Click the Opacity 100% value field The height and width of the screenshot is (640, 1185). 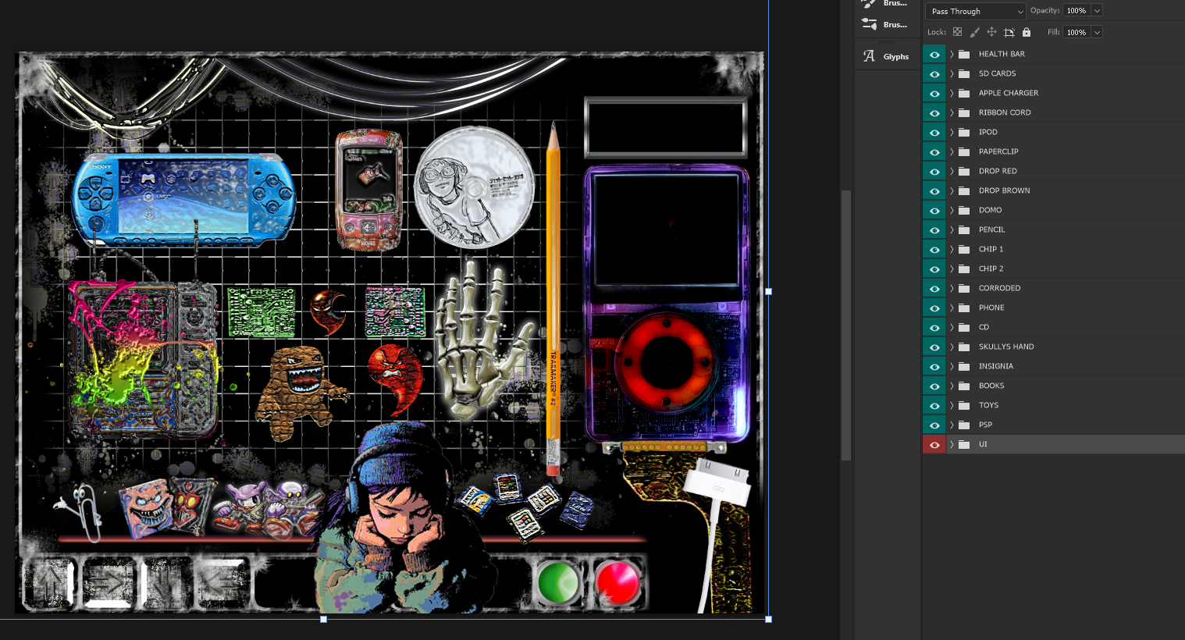click(x=1076, y=10)
